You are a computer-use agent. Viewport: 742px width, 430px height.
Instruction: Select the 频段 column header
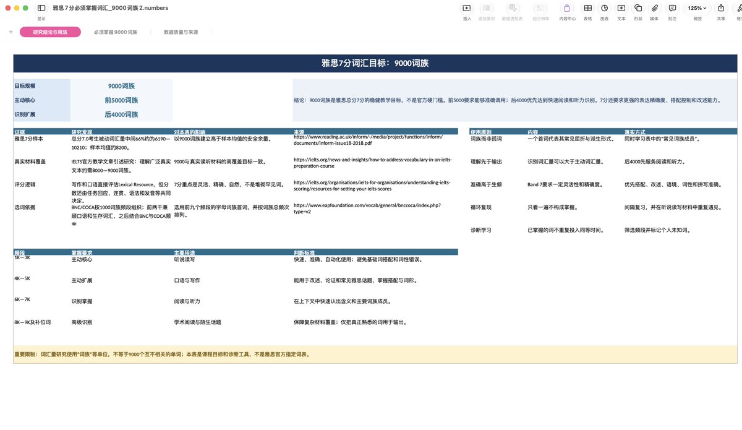(42, 252)
